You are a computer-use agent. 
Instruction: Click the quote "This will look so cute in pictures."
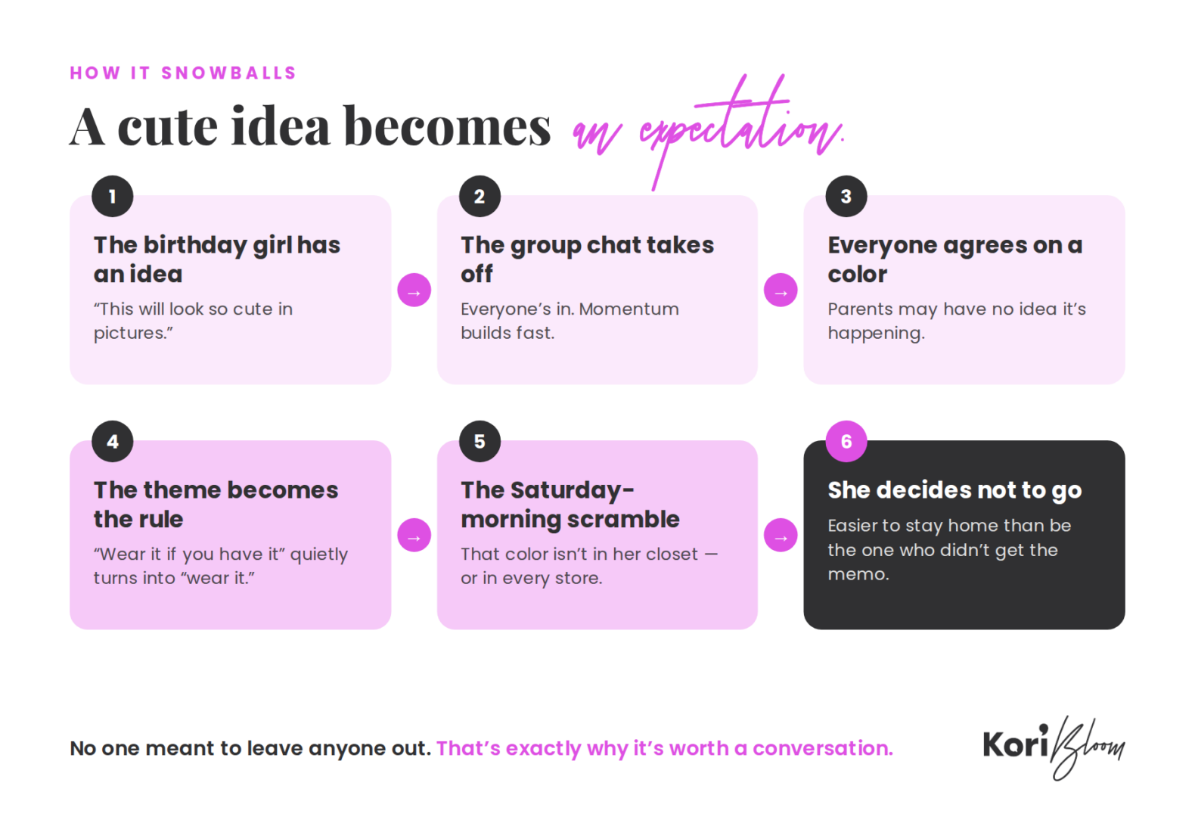click(x=193, y=321)
